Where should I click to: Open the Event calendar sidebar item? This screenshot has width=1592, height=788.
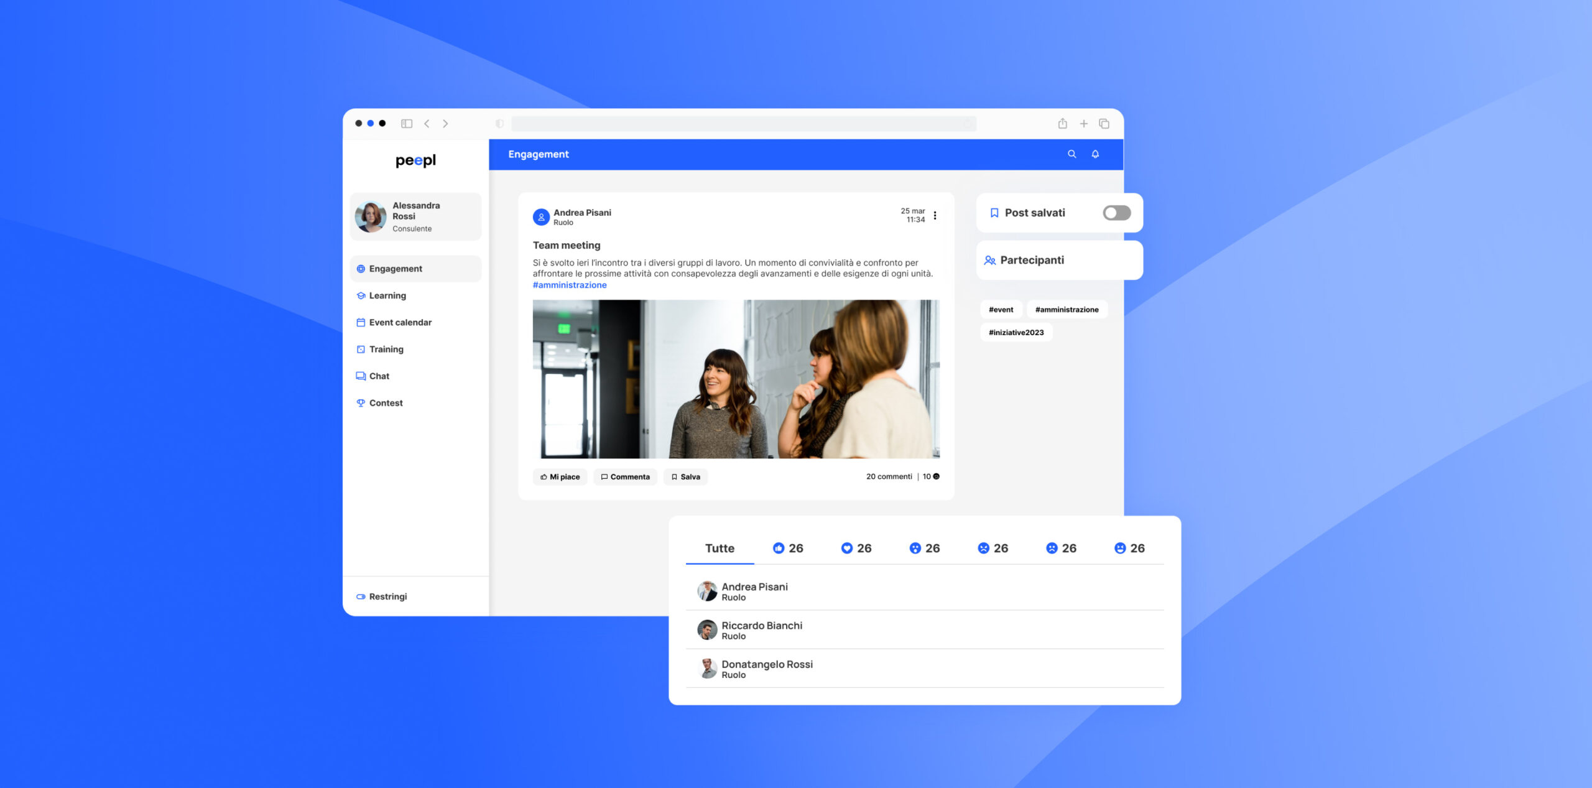point(400,322)
